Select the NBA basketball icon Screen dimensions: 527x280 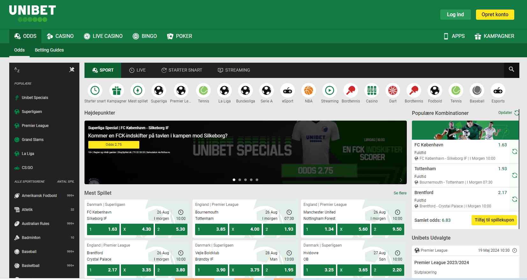click(x=309, y=90)
